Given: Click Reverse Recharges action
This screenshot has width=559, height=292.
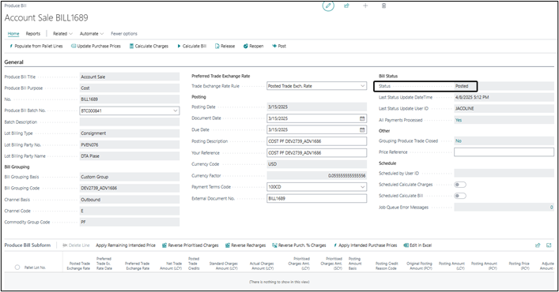Looking at the screenshot, I should [x=245, y=245].
